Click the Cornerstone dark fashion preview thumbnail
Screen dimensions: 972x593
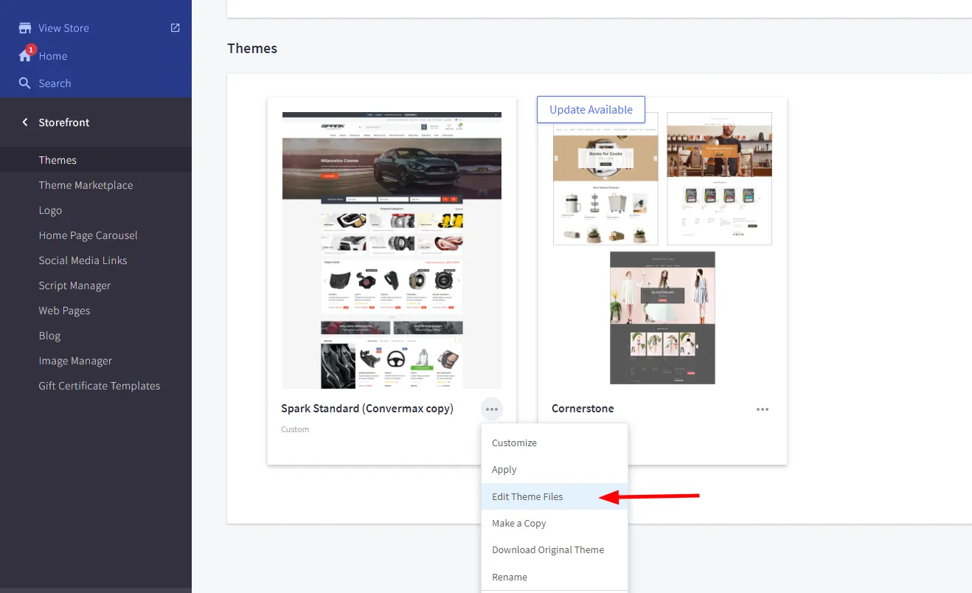coord(662,317)
